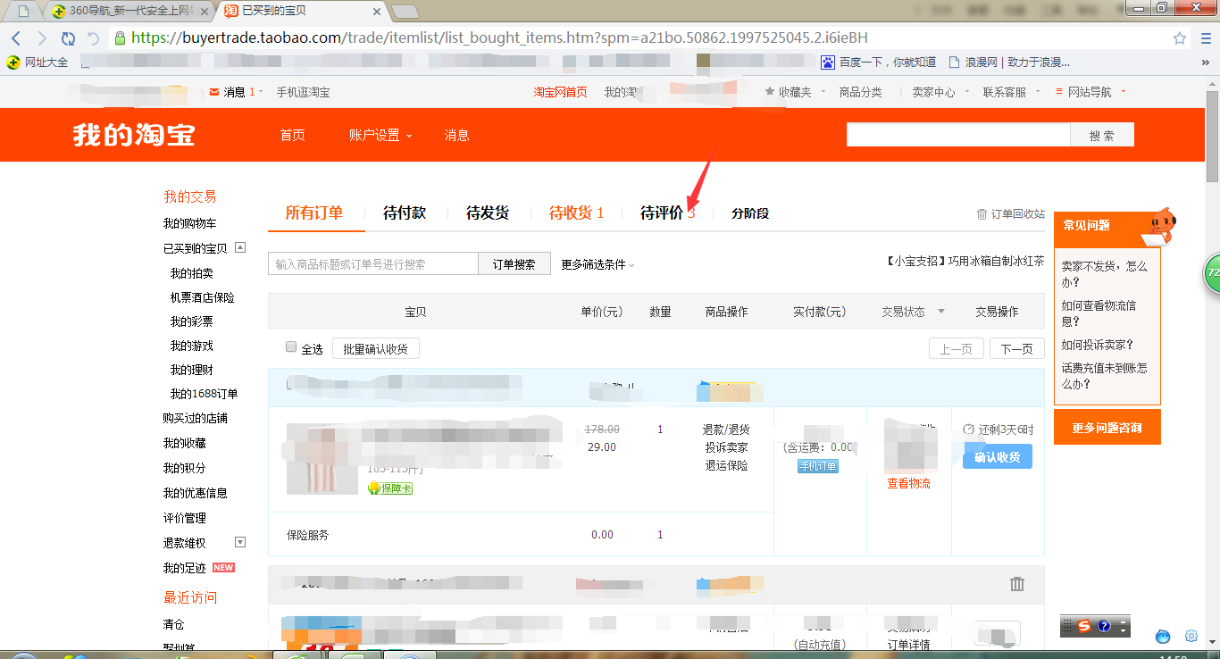Go to 淘宝网首页
This screenshot has height=659, width=1220.
coord(560,92)
